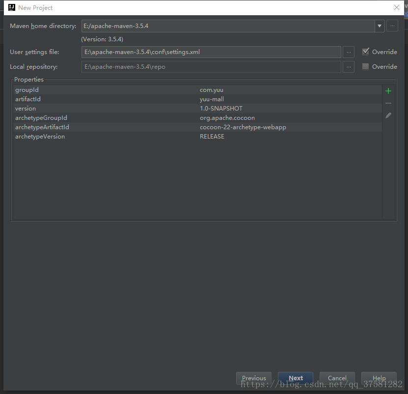Click the Next button
Image resolution: width=408 pixels, height=394 pixels.
click(x=296, y=378)
